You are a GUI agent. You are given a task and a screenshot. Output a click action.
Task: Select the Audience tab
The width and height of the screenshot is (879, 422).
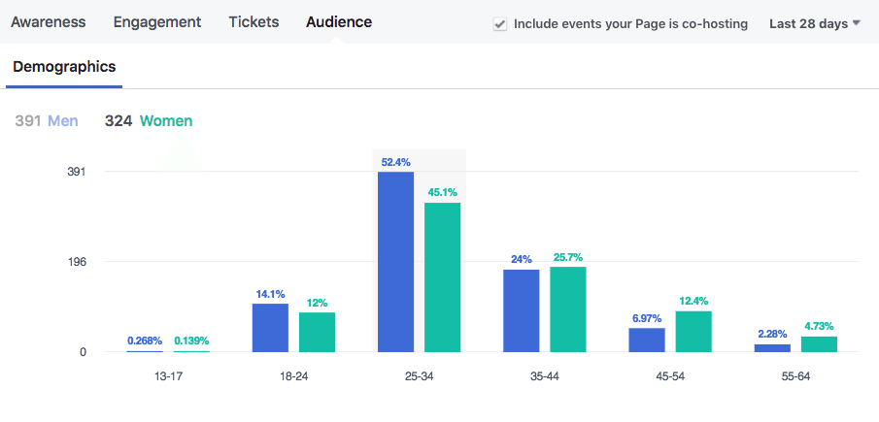pyautogui.click(x=338, y=21)
